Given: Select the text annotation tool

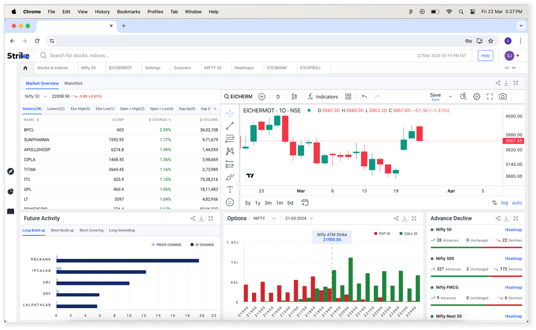Looking at the screenshot, I should coord(230,190).
